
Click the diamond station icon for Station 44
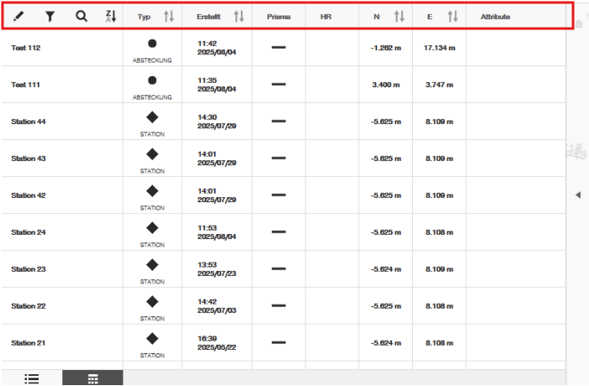tap(152, 117)
